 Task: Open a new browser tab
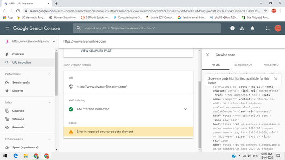pos(57,4)
